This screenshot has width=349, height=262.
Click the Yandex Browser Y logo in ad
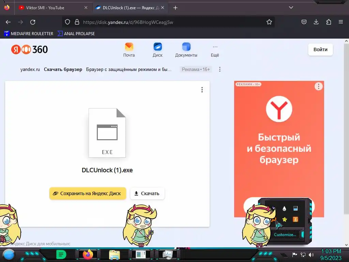(x=279, y=109)
